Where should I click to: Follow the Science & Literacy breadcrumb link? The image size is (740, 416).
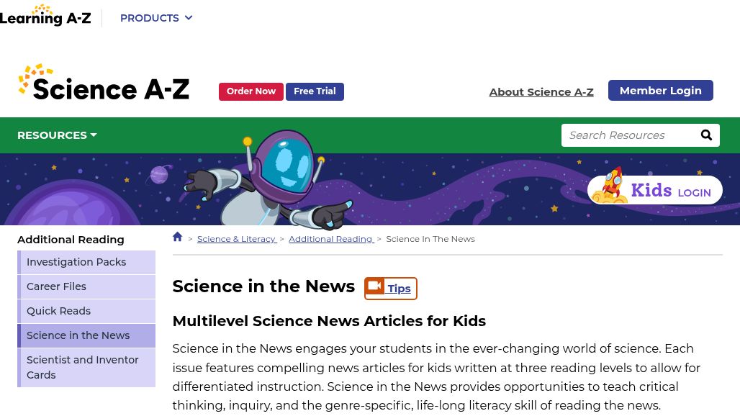pos(236,239)
